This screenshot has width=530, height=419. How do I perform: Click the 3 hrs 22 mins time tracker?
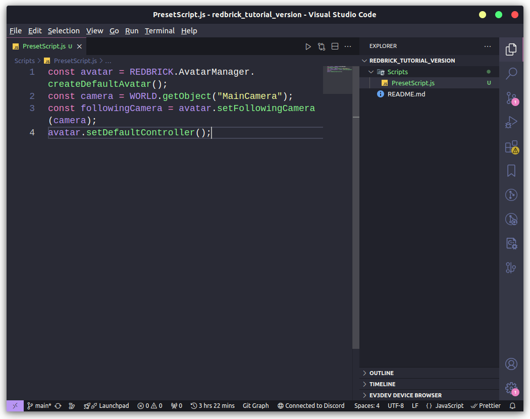pyautogui.click(x=213, y=405)
